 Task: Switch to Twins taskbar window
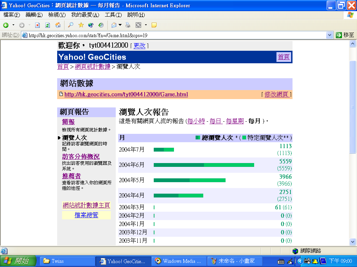pos(67,261)
